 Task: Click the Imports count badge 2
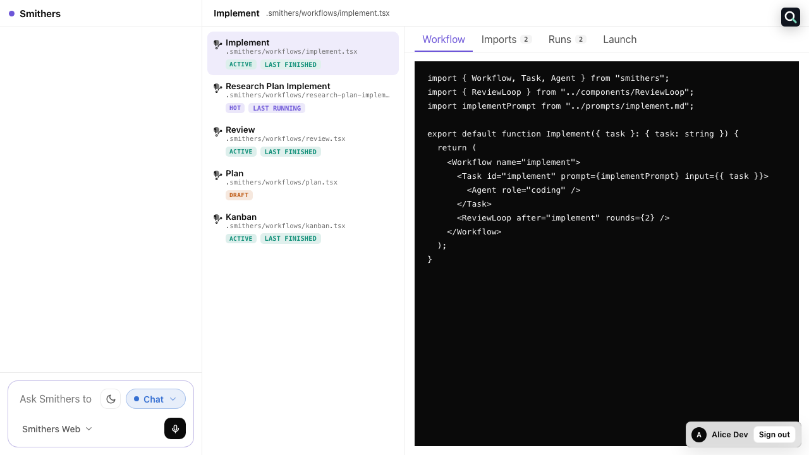tap(526, 39)
